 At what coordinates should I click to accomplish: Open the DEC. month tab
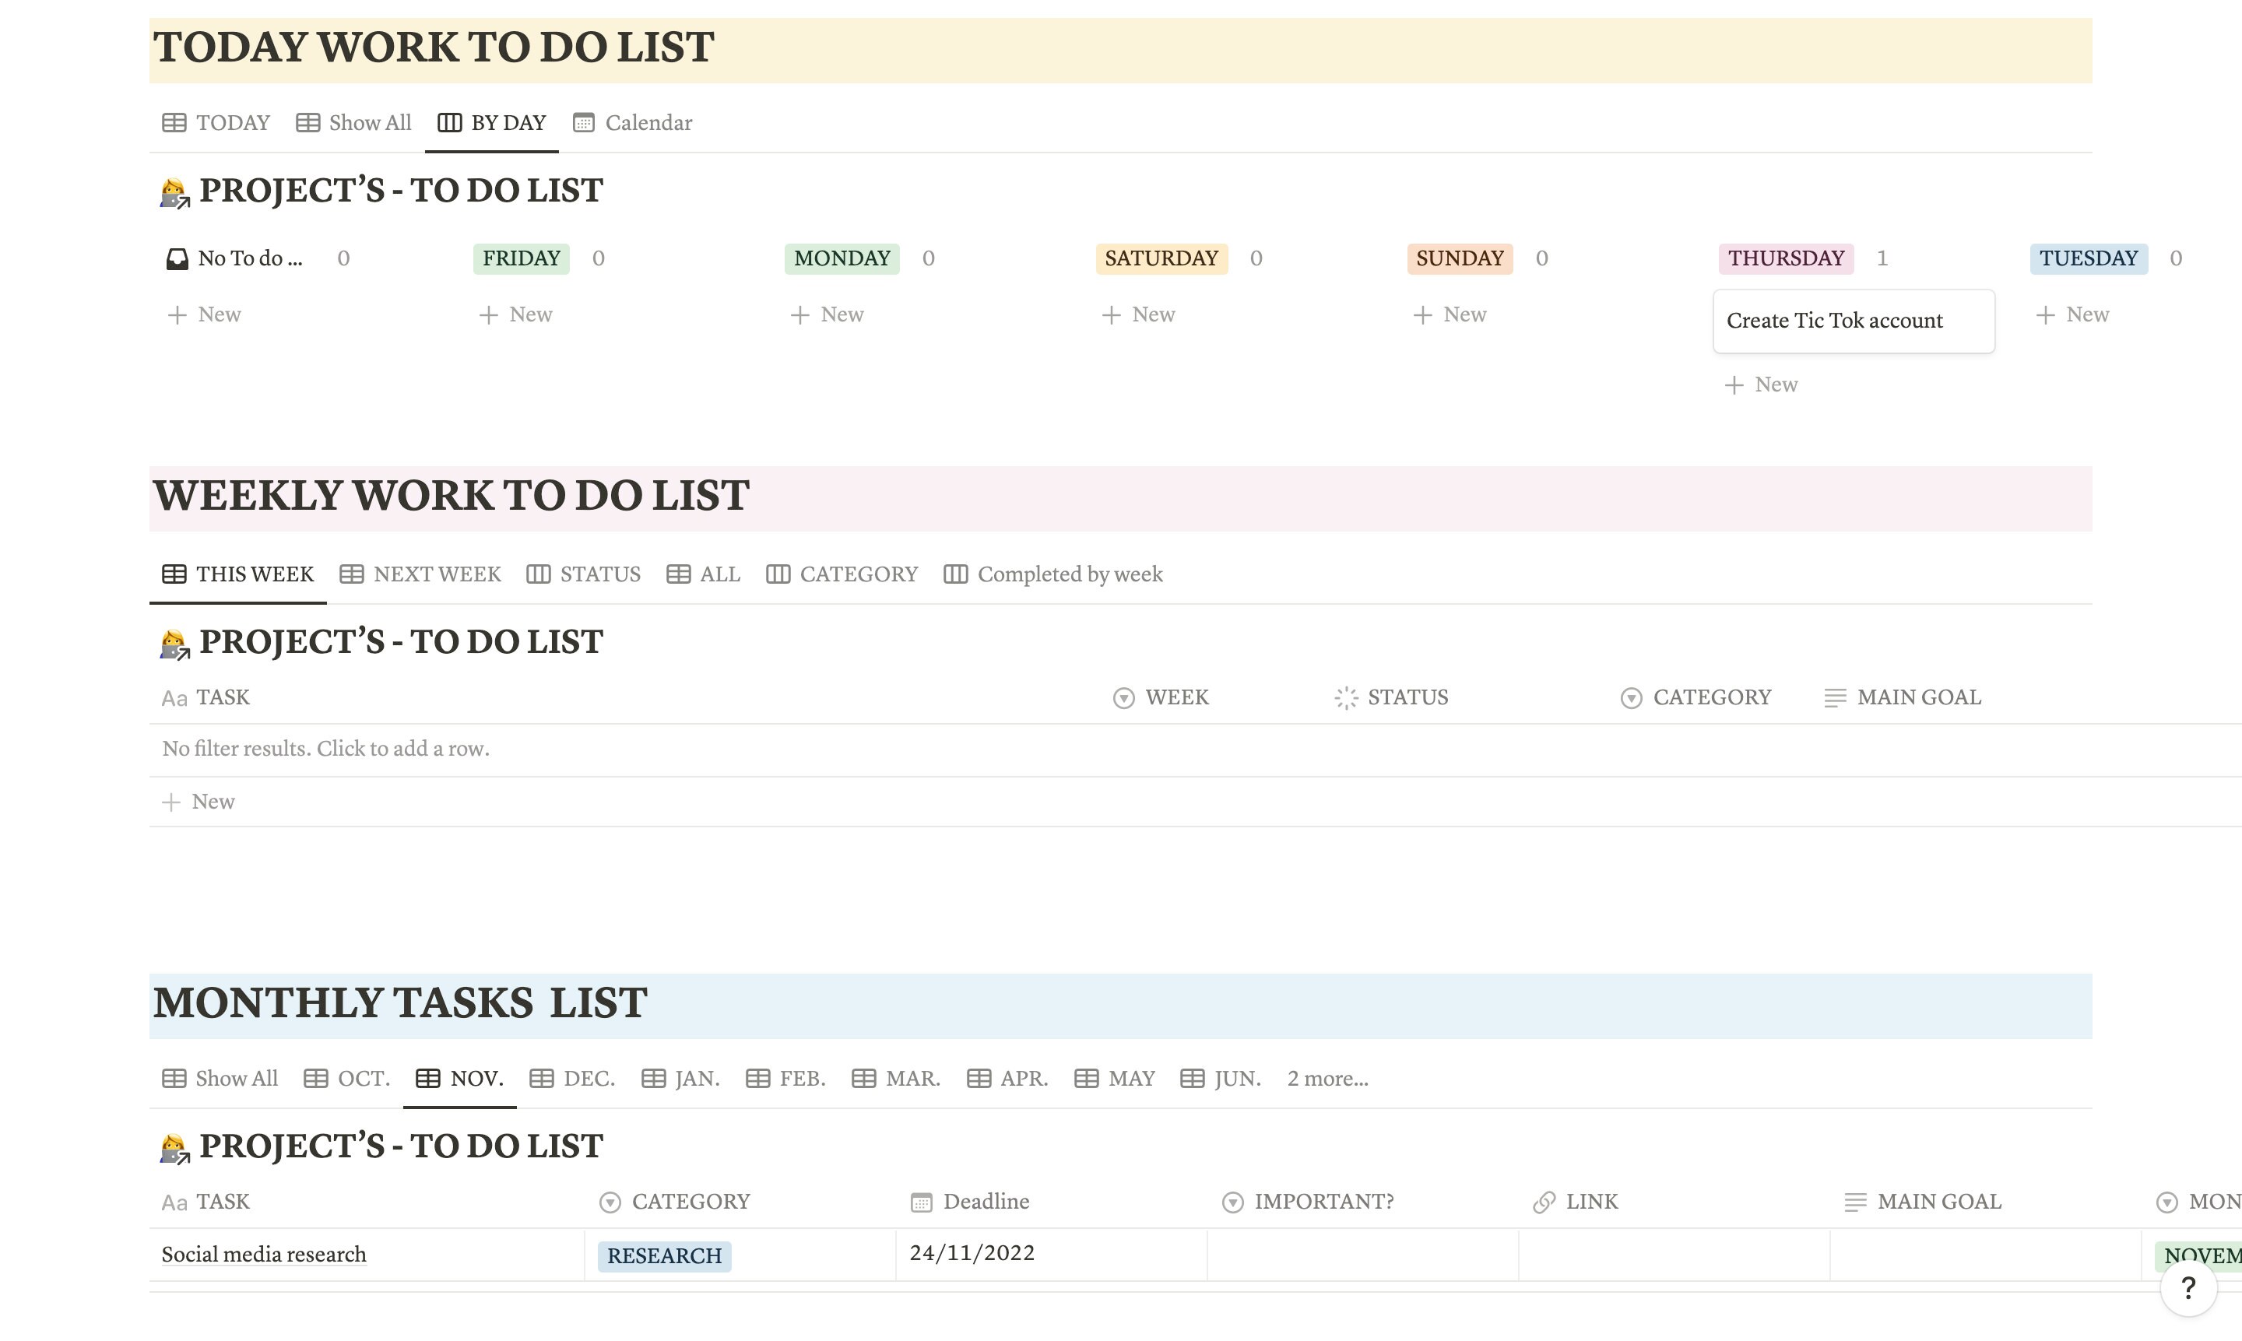pos(573,1079)
